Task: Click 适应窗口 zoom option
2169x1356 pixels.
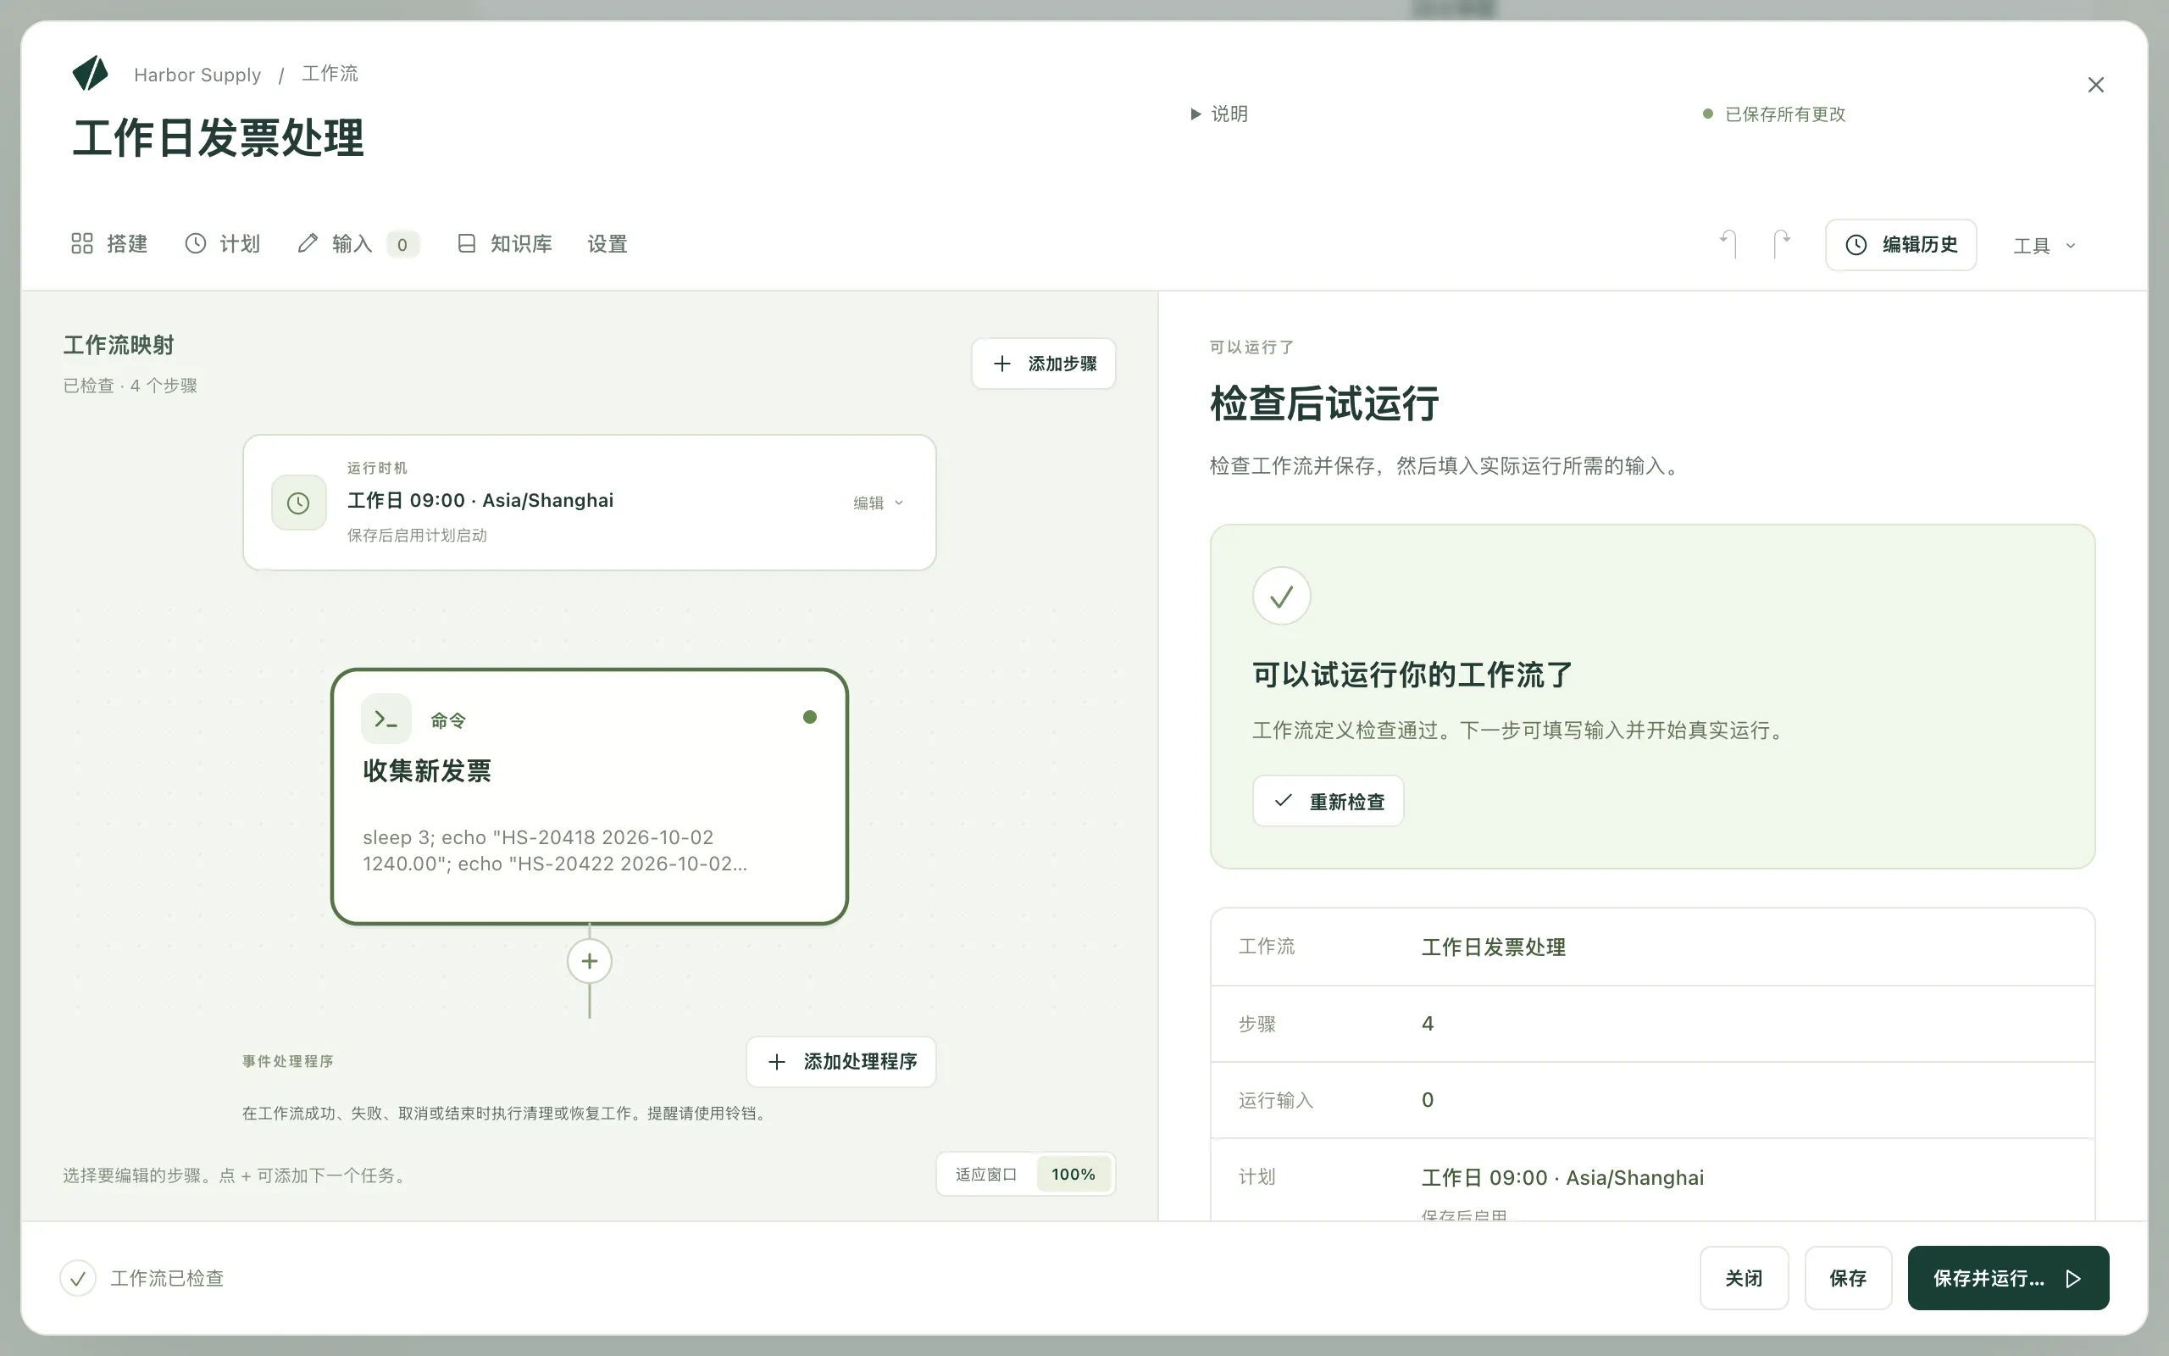Action: coord(986,1175)
